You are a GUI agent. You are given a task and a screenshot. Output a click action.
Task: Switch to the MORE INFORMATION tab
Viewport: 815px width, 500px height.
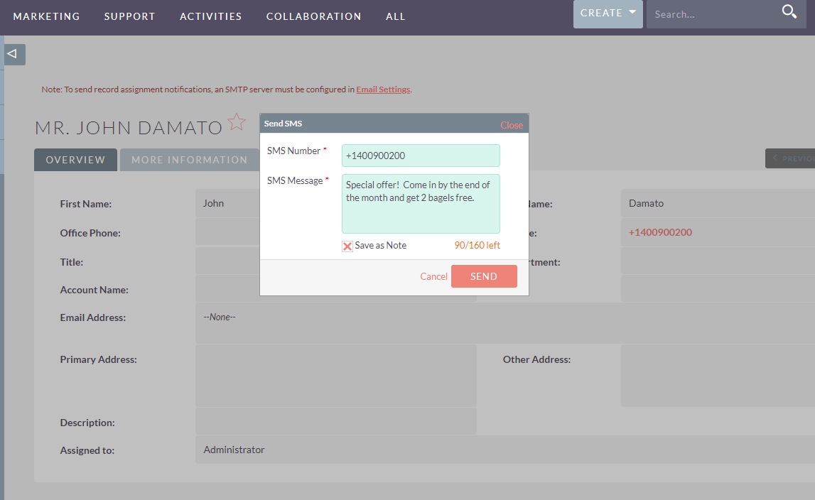click(190, 159)
